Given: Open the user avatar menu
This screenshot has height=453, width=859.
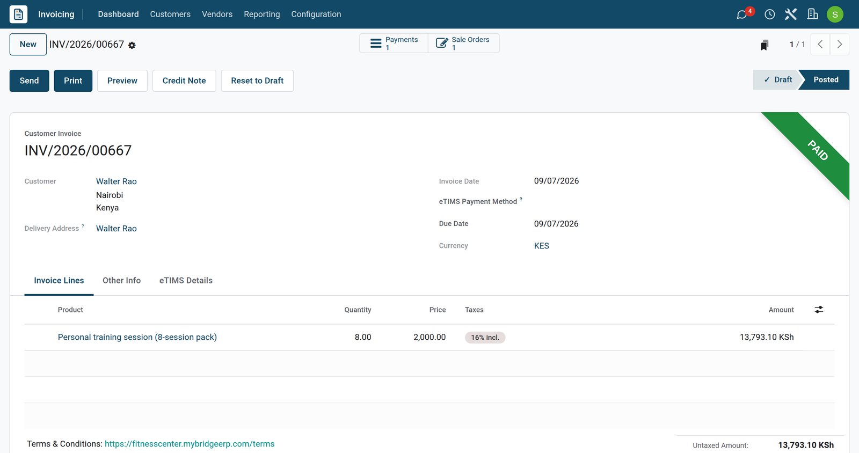Looking at the screenshot, I should tap(835, 14).
